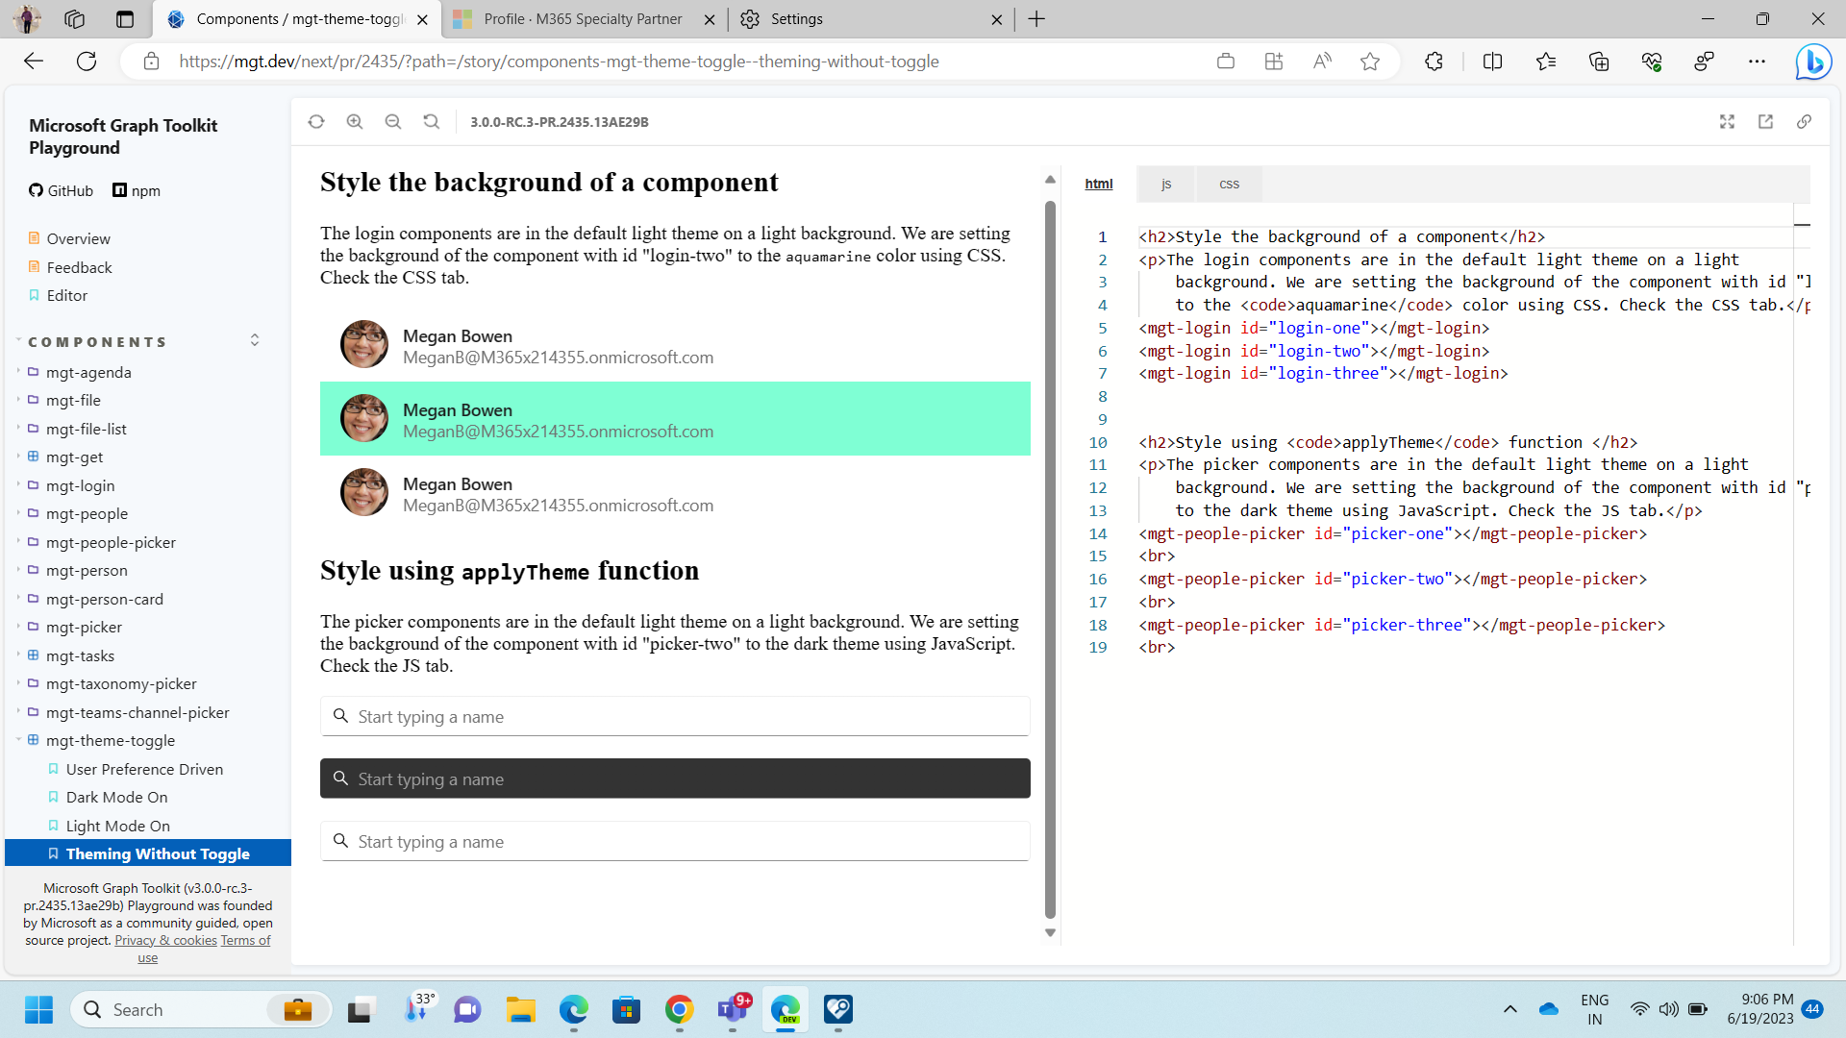Click the first Start typing a name field
Image resolution: width=1846 pixels, height=1038 pixels.
(673, 716)
